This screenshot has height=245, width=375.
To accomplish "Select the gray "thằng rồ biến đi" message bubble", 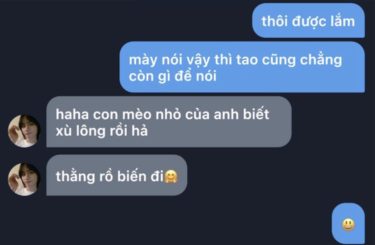I will point(117,175).
